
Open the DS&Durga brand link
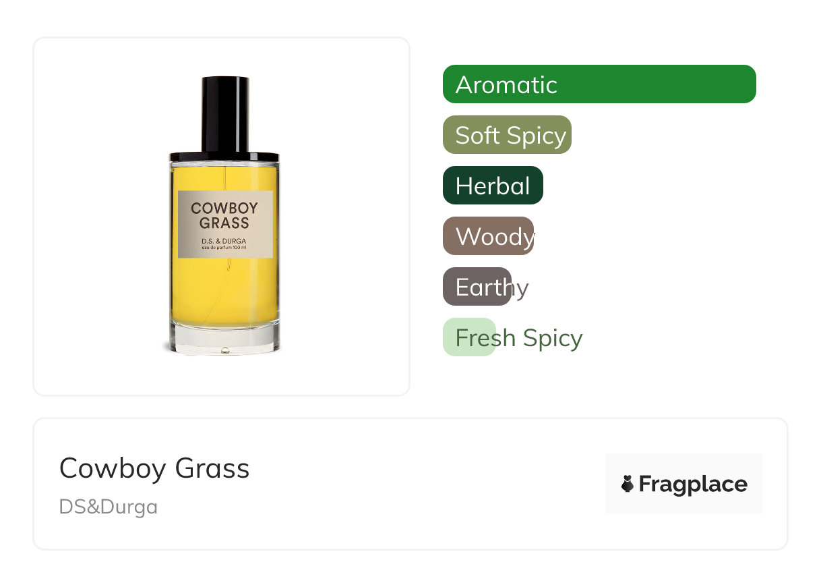[109, 507]
